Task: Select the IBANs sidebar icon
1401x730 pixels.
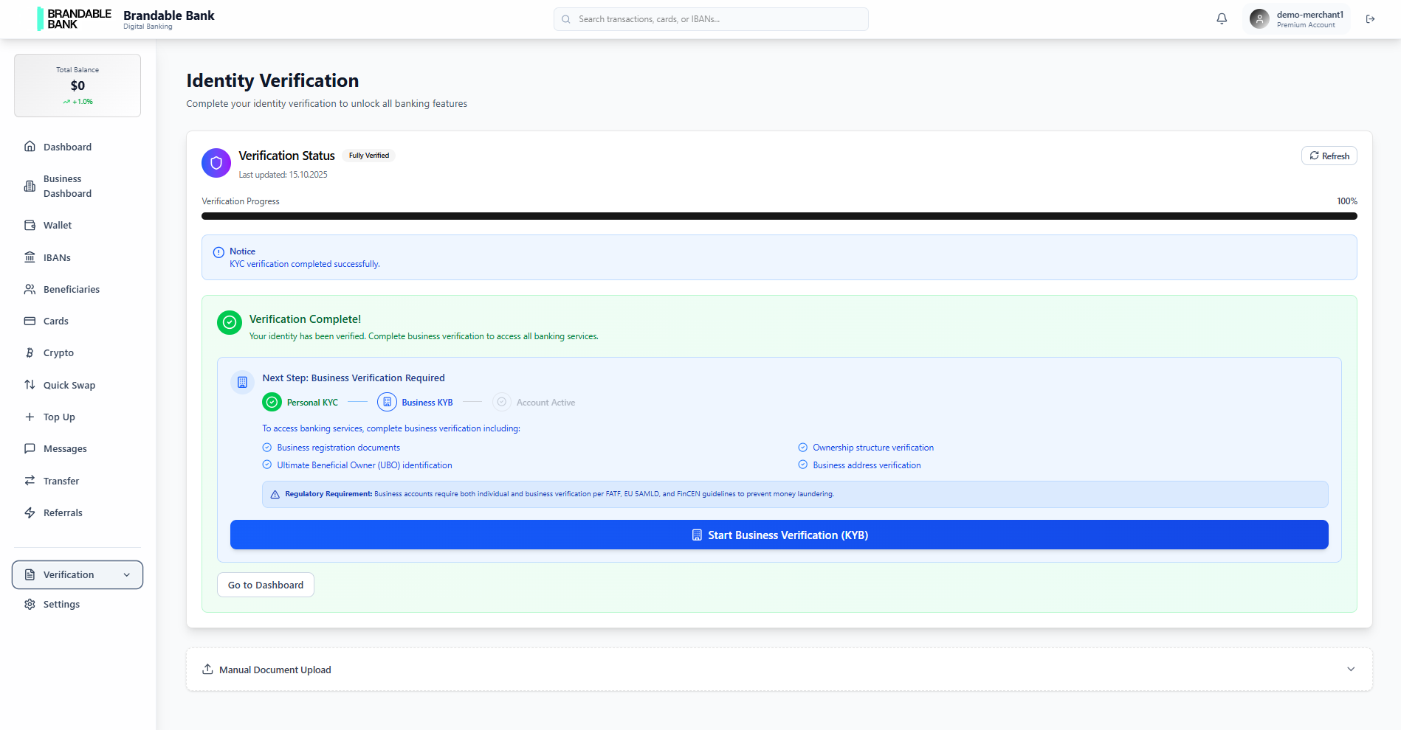Action: click(30, 257)
